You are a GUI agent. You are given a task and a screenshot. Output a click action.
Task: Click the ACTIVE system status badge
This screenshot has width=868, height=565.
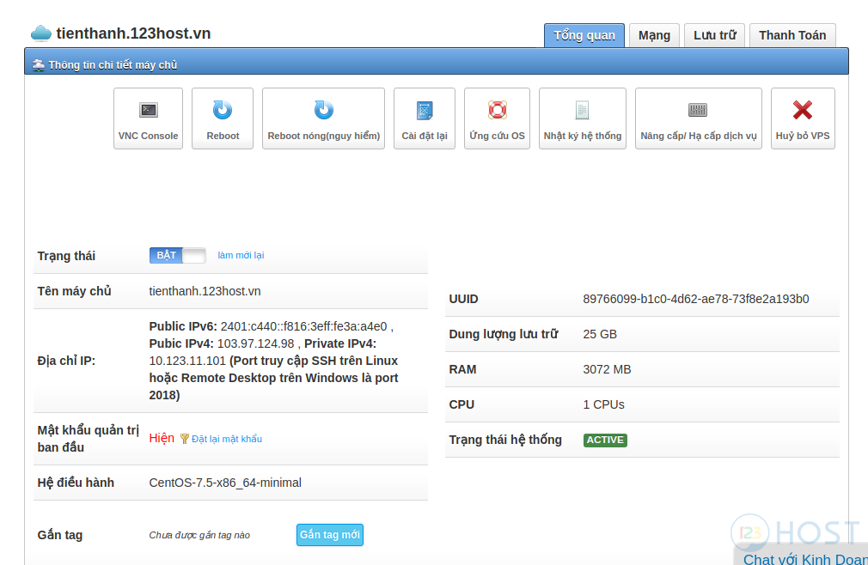605,440
